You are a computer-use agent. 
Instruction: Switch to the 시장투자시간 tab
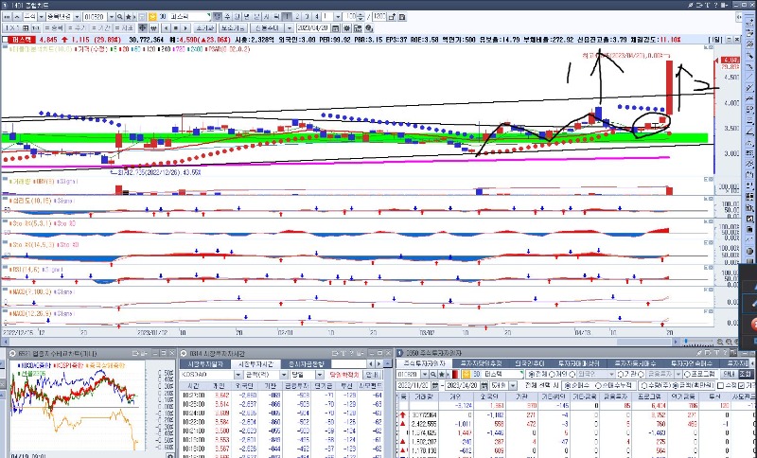[256, 363]
